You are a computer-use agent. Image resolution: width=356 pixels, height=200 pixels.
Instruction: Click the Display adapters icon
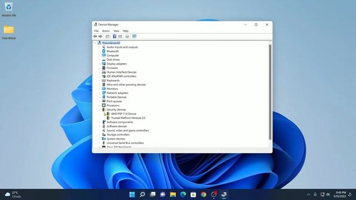coord(104,64)
